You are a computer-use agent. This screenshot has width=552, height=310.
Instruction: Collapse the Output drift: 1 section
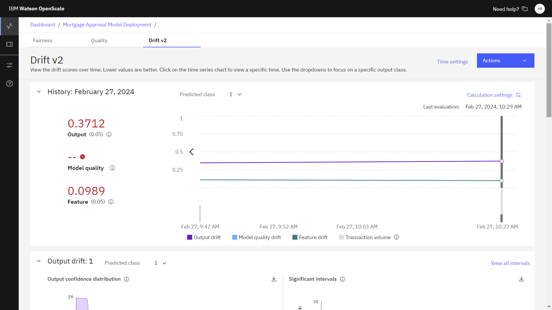pos(39,261)
